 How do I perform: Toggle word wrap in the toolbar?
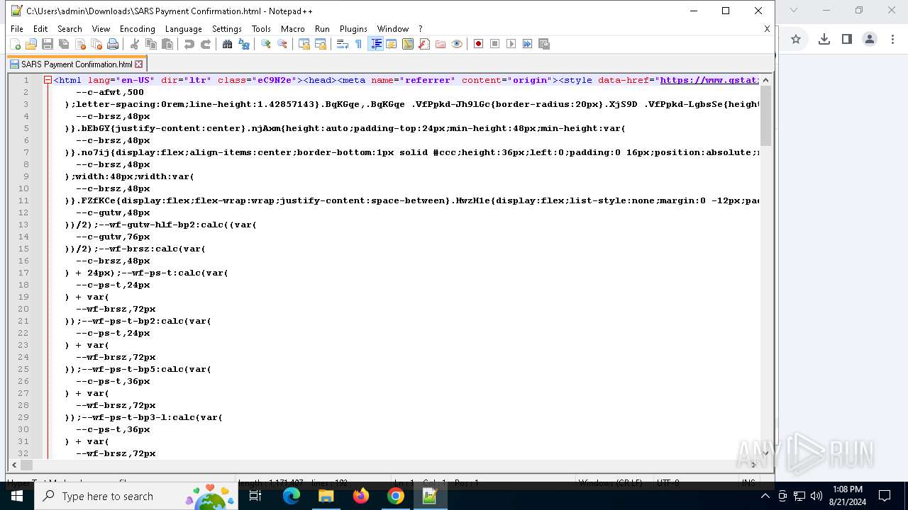343,44
